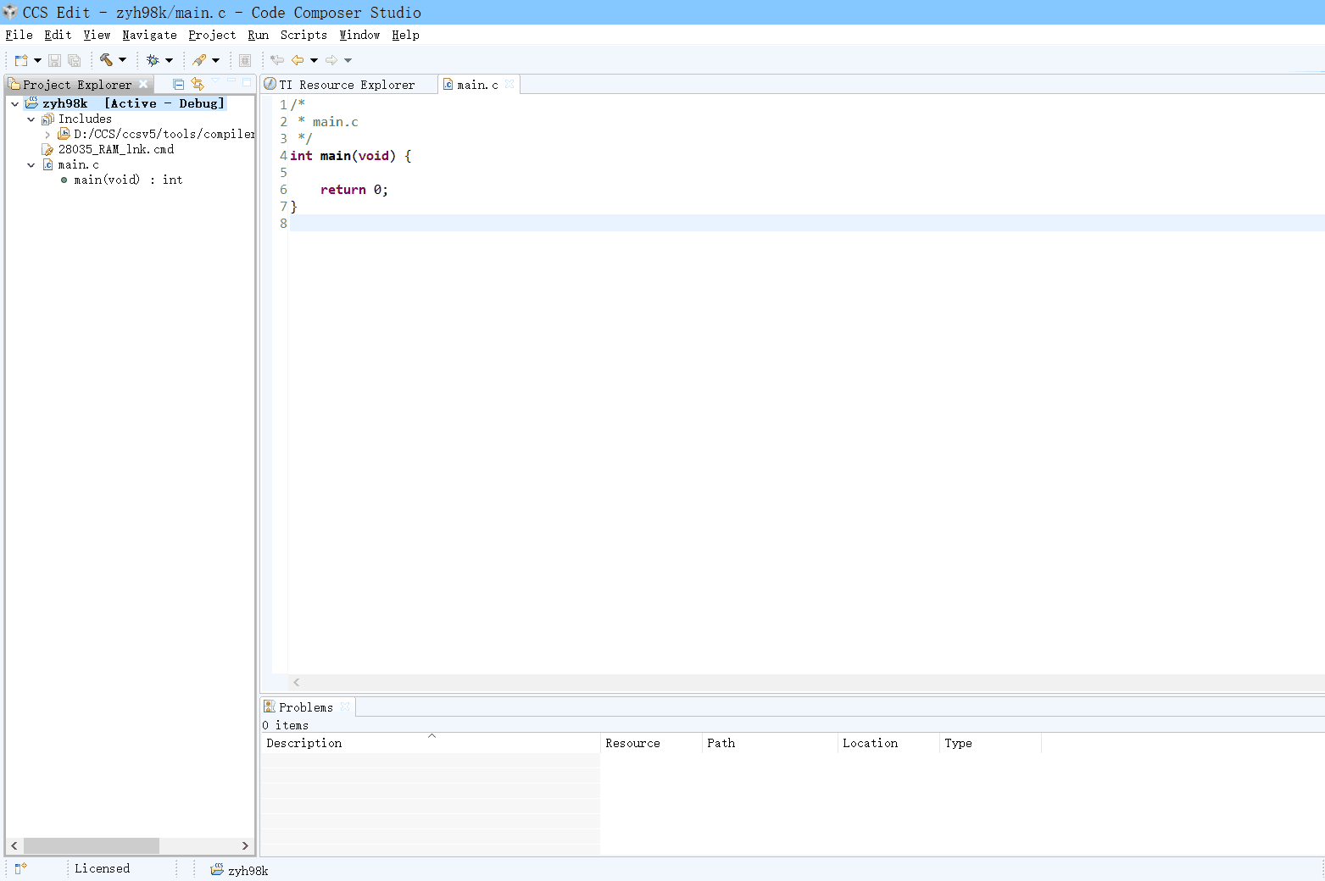This screenshot has height=881, width=1325.
Task: Open the View menu
Action: tap(97, 35)
